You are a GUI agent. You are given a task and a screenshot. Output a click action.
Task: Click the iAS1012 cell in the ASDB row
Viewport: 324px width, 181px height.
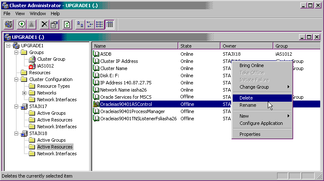tap(284, 54)
